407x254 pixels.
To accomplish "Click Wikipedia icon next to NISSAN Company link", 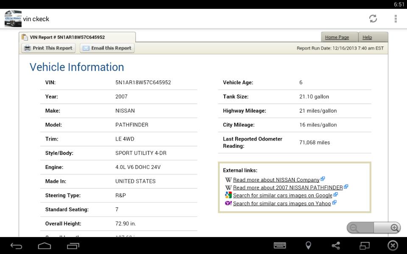I will point(228,179).
